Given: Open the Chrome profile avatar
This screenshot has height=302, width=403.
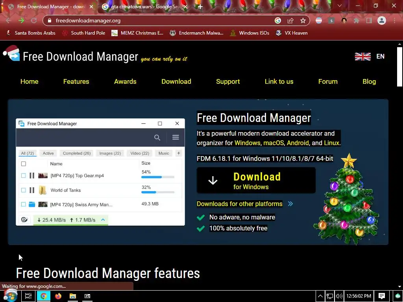Looking at the screenshot, I should tap(382, 20).
